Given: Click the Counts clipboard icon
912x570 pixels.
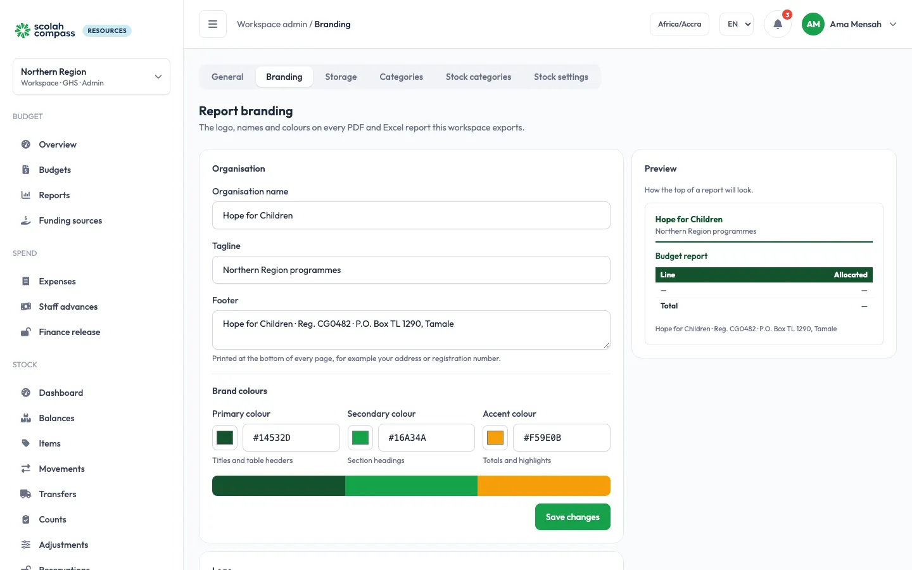Looking at the screenshot, I should coord(26,519).
